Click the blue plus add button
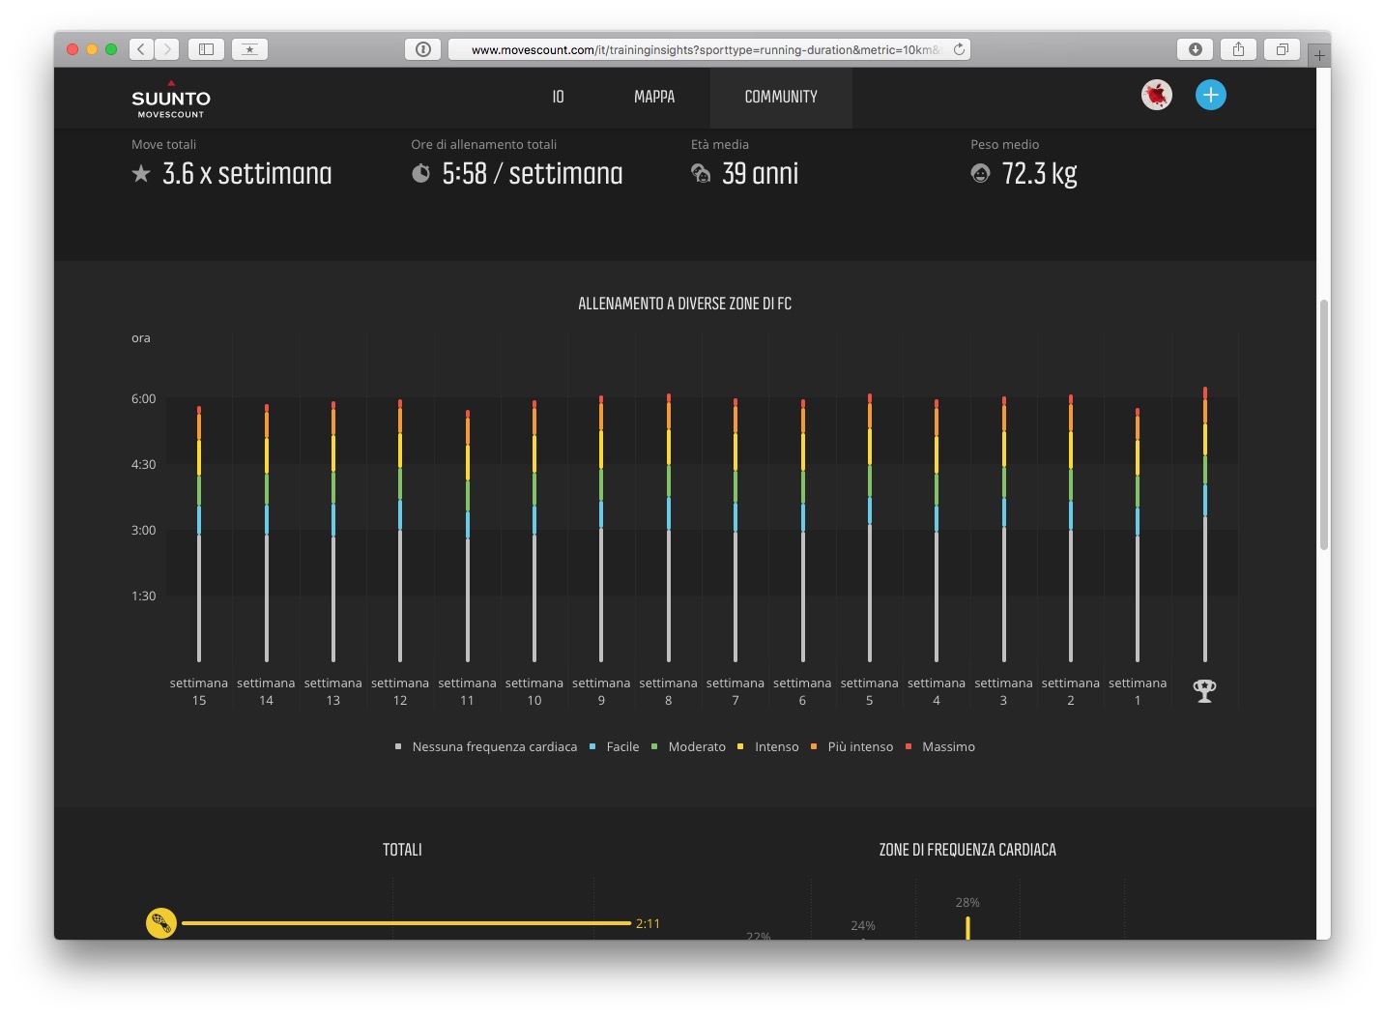Screen dimensions: 1385x1017 pos(1211,95)
